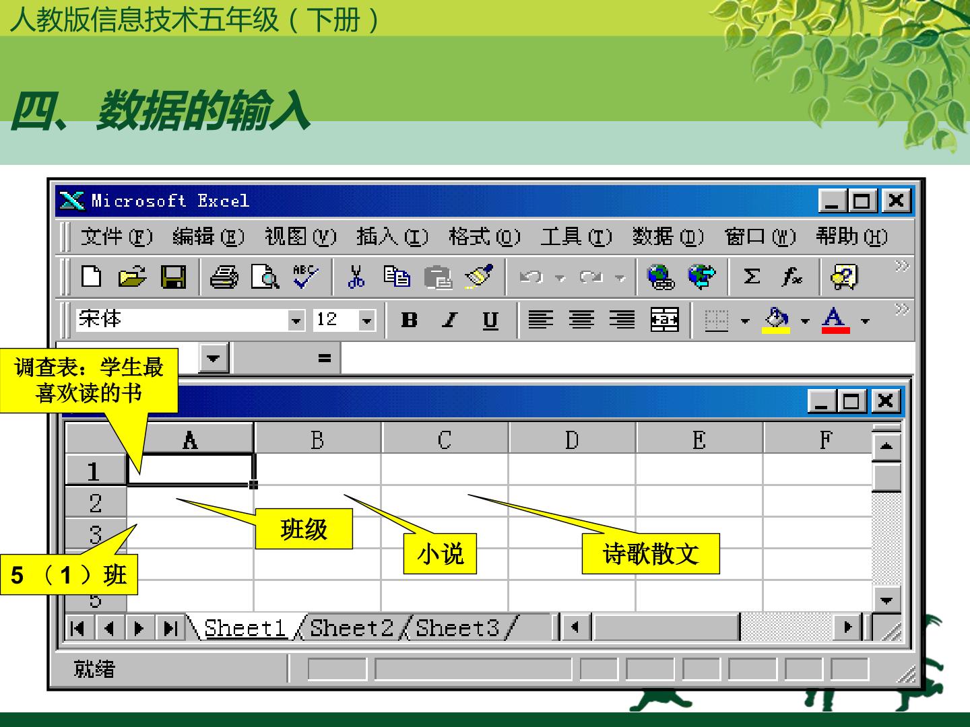Click the AutoSum sigma icon

tap(752, 277)
